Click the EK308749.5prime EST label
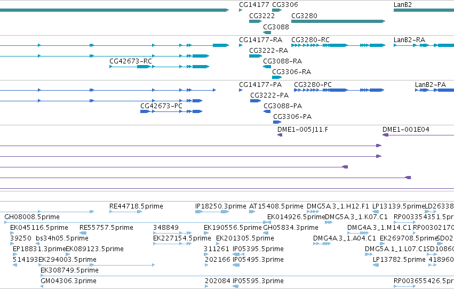The image size is (454, 289). pos(69,270)
